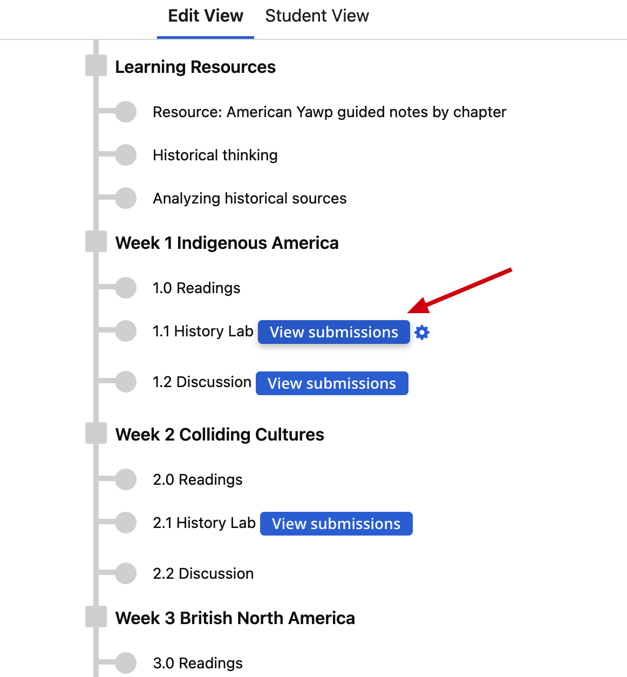Open the 2.0 Readings item
This screenshot has height=677, width=627.
point(197,479)
